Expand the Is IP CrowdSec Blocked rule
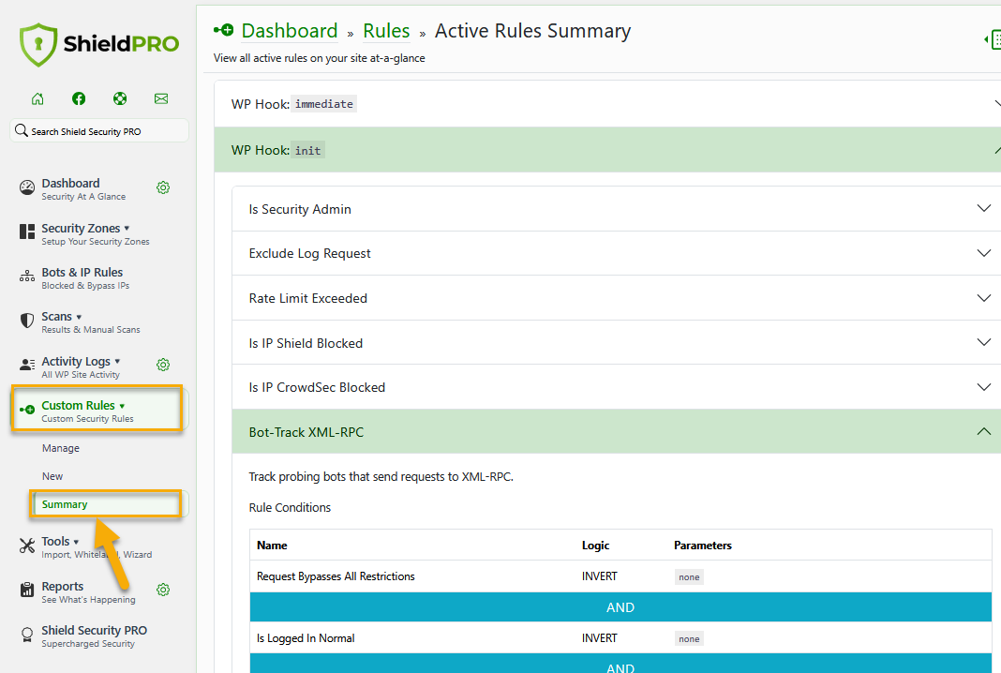Image resolution: width=1001 pixels, height=673 pixels. pyautogui.click(x=616, y=387)
